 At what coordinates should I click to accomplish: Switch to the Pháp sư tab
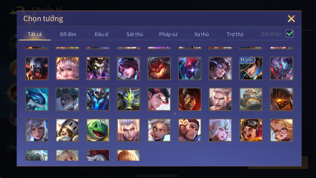pyautogui.click(x=168, y=34)
